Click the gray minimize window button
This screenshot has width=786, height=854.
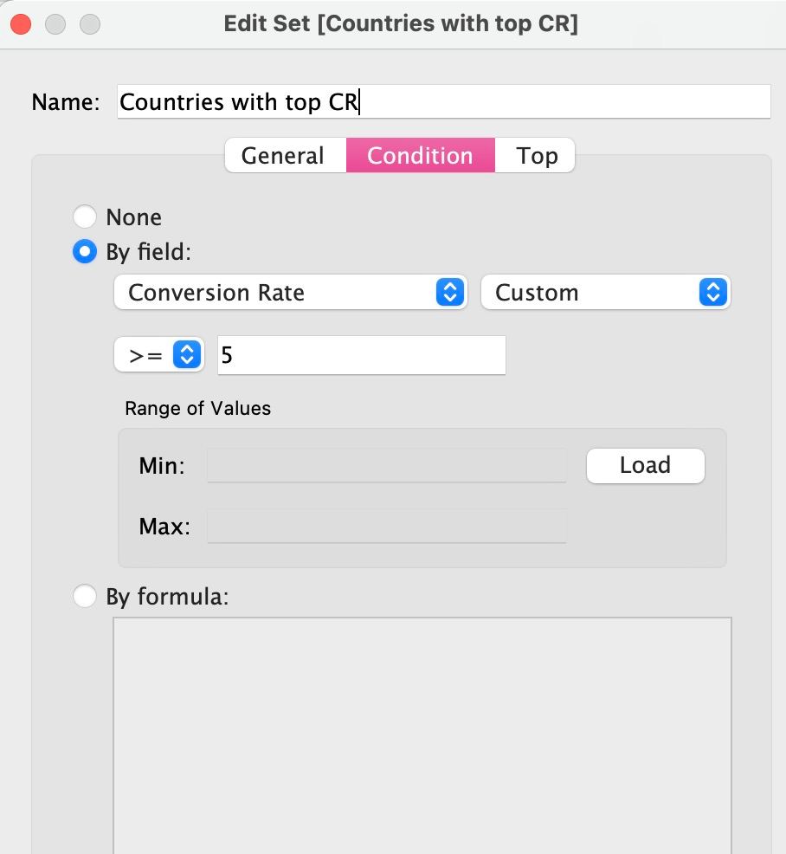[x=55, y=24]
